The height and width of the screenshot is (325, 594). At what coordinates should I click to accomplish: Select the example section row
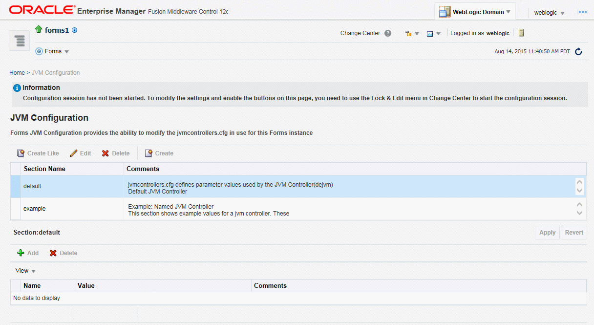coord(298,209)
